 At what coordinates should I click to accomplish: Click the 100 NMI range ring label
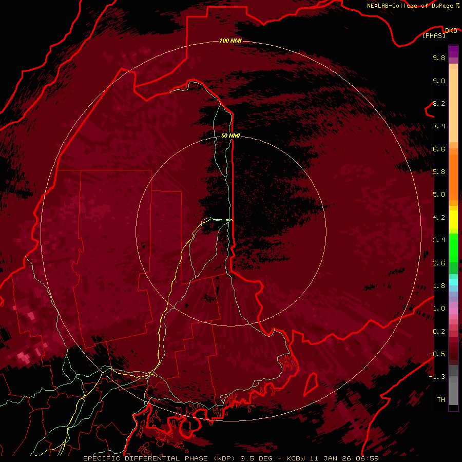[x=230, y=41]
